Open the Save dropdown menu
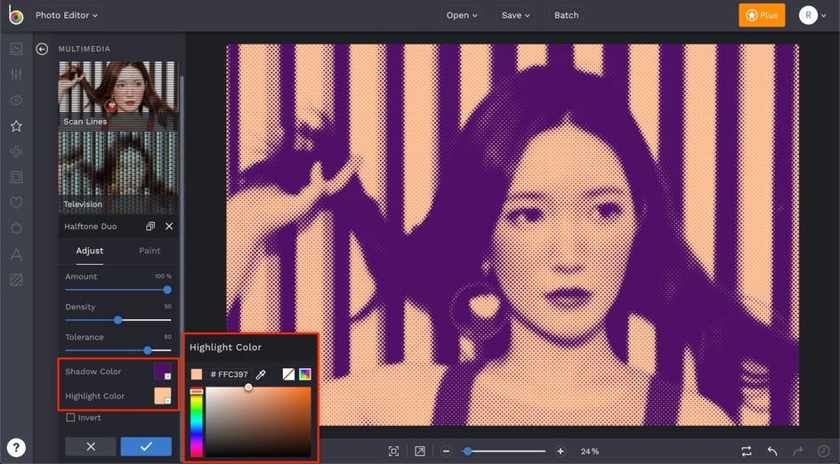 click(515, 15)
